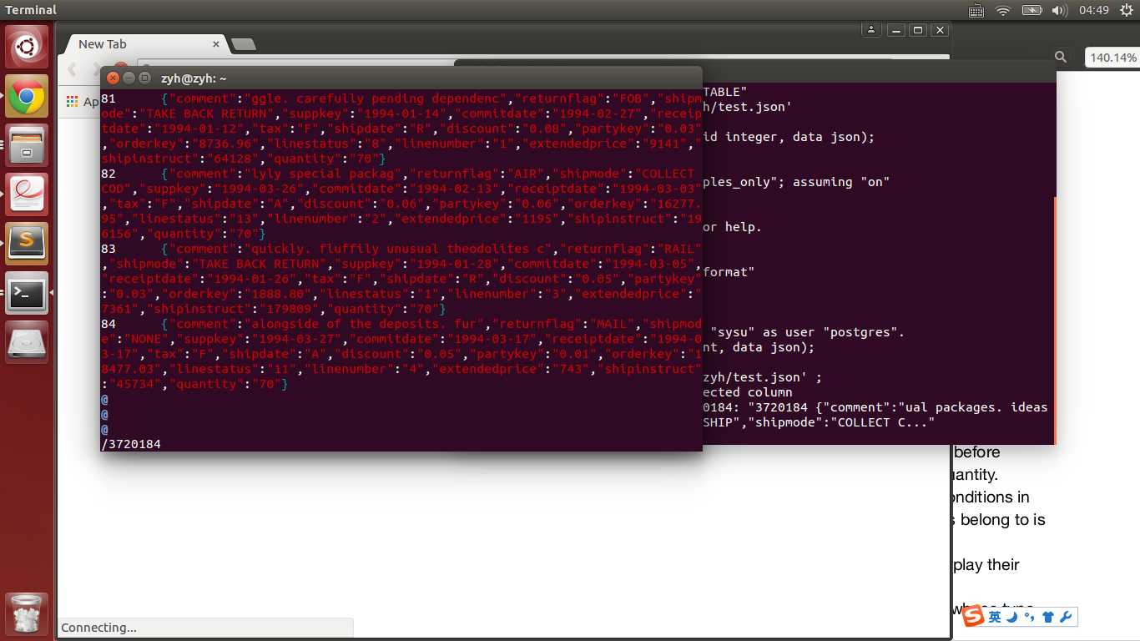
Task: Click the Chrome user profile icon
Action: (870, 30)
